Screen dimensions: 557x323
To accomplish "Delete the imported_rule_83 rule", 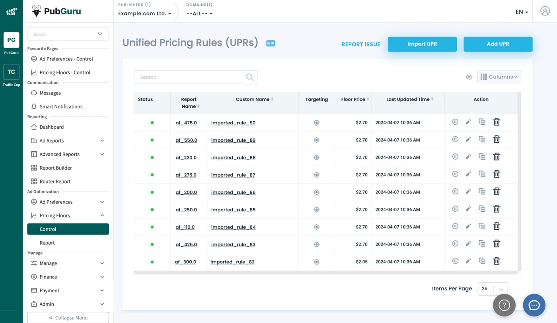I will point(497,244).
